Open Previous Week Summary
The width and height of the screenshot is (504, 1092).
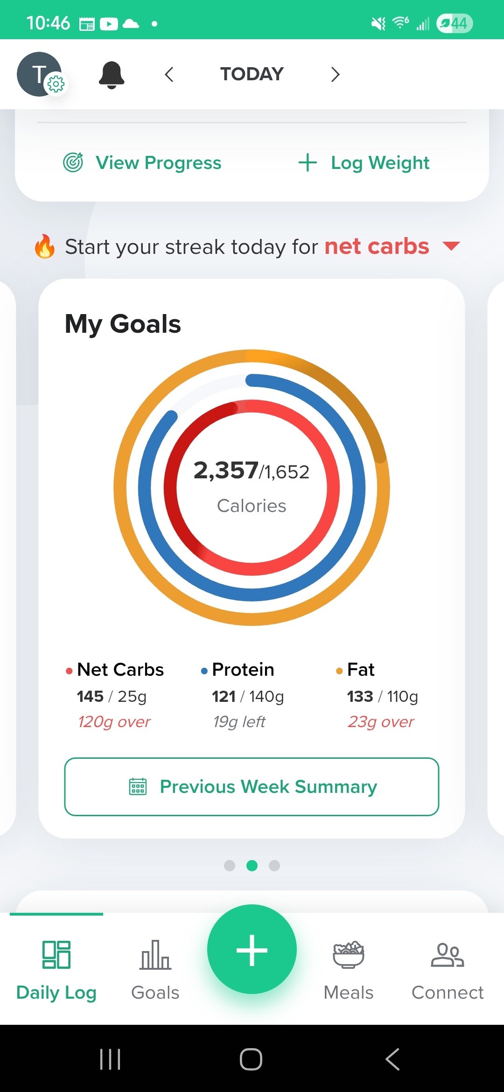(x=252, y=787)
